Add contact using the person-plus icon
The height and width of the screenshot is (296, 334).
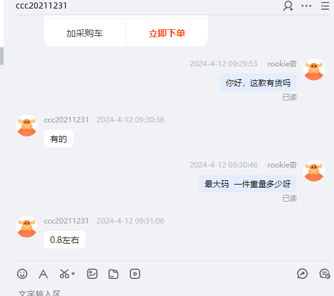(x=288, y=5)
